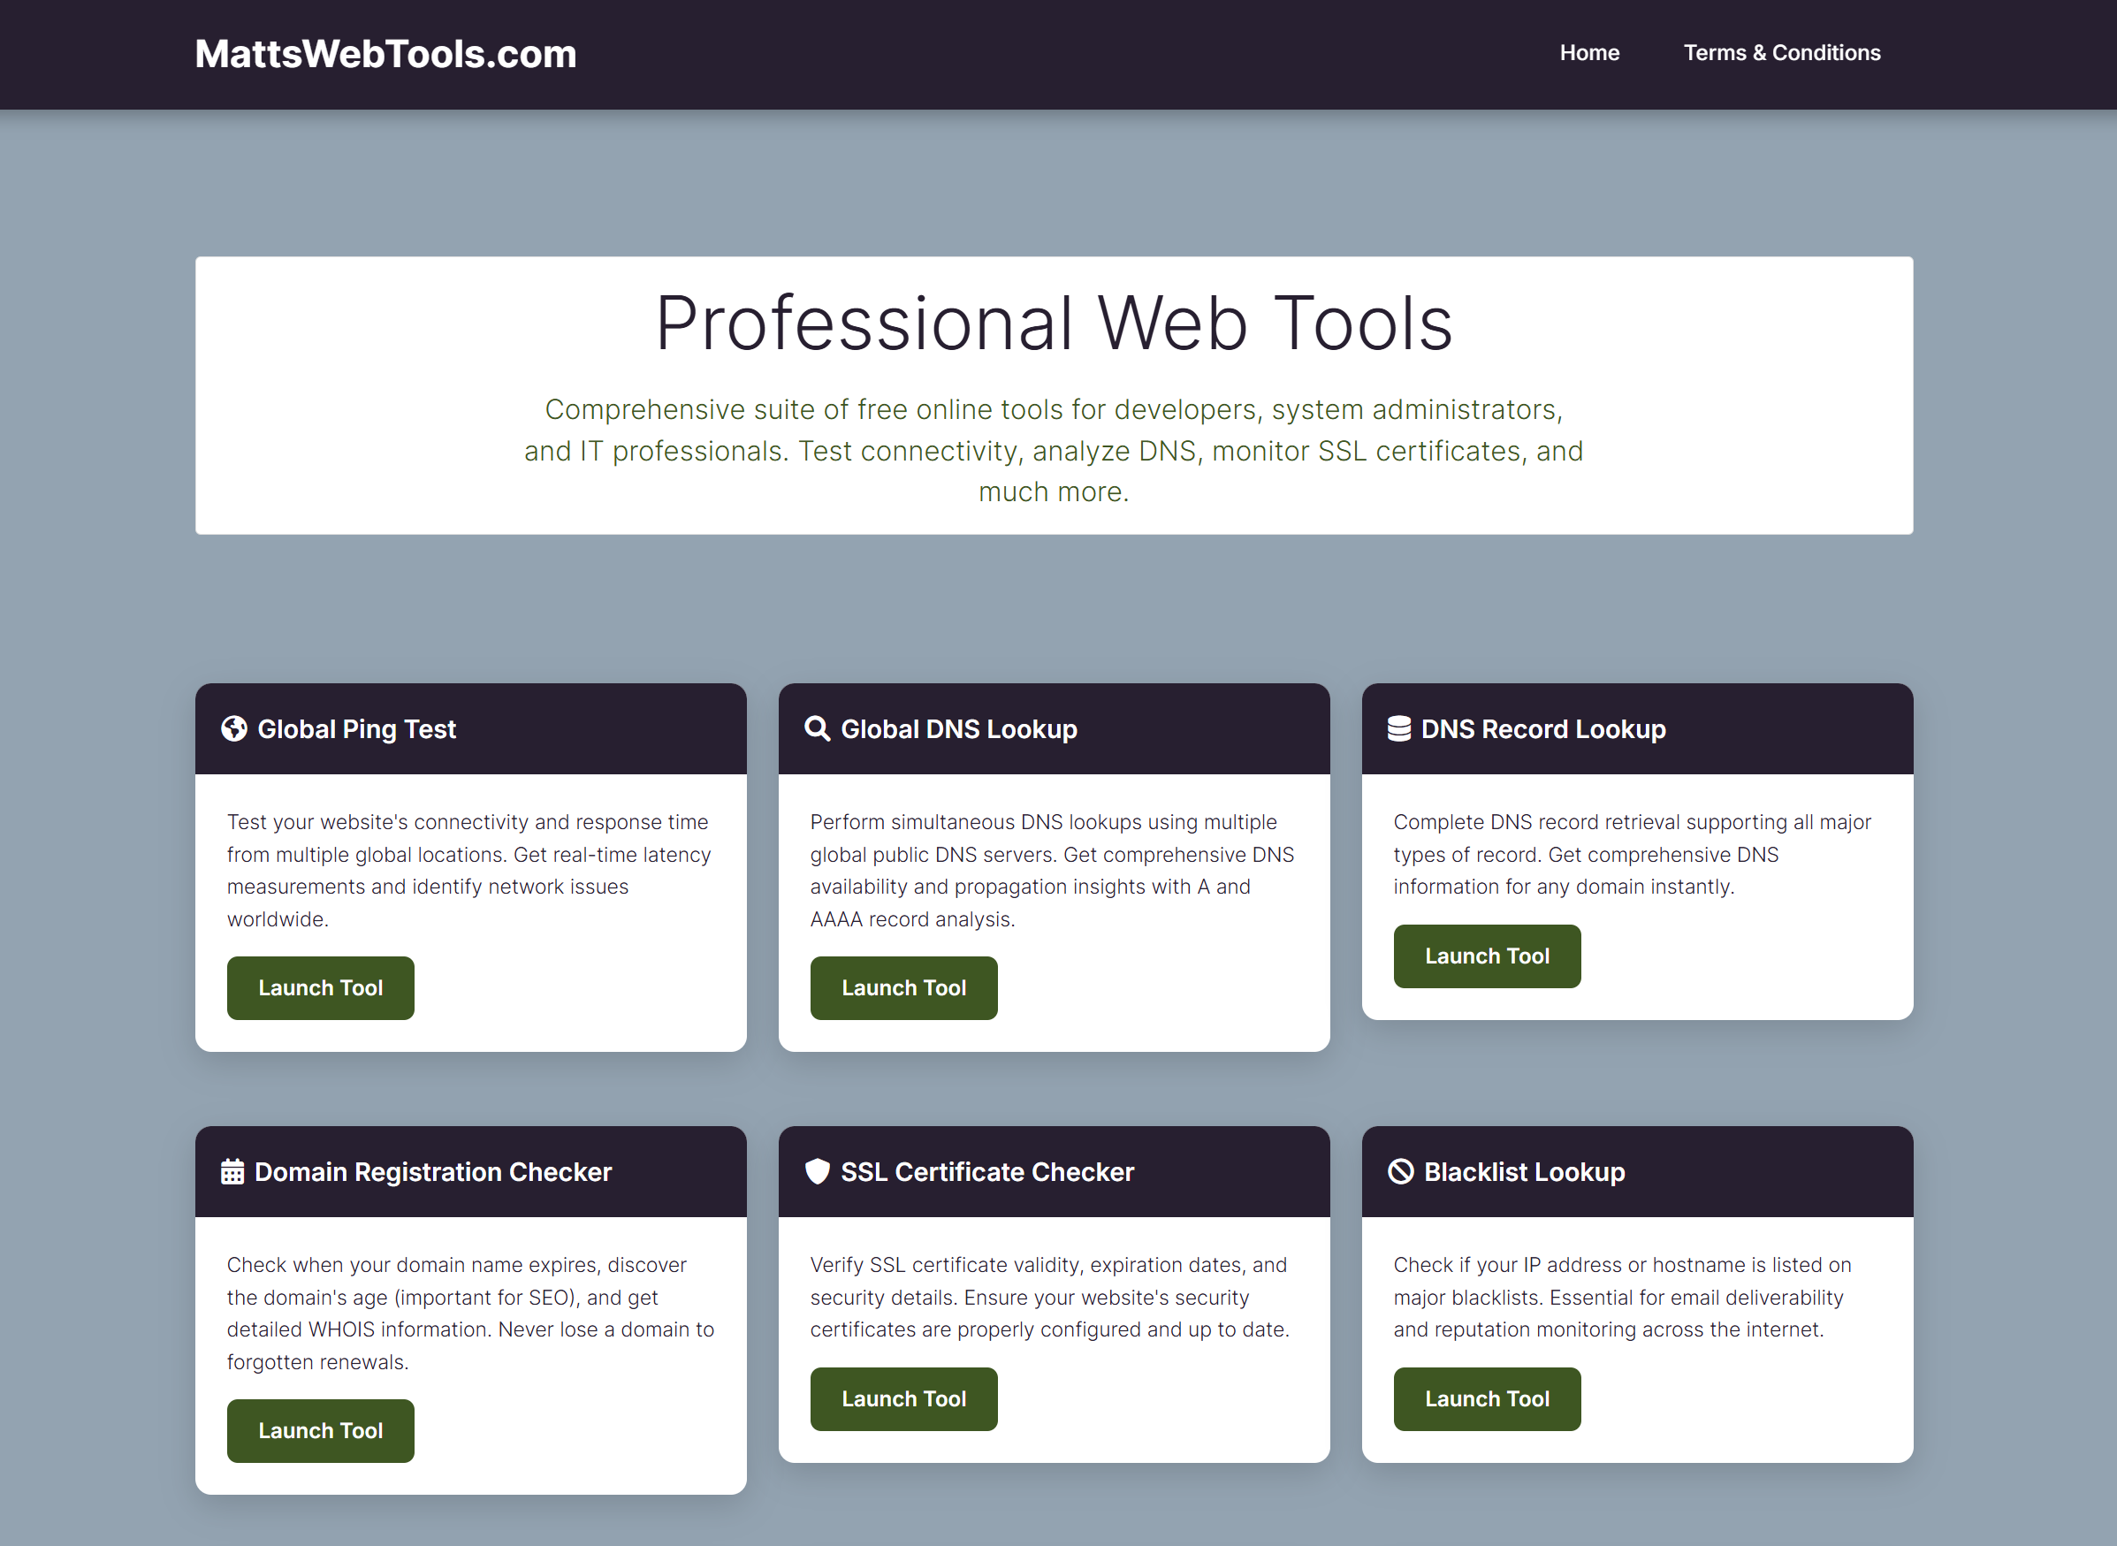The image size is (2117, 1546).
Task: Launch the DNS Record Lookup tool
Action: click(x=1486, y=956)
